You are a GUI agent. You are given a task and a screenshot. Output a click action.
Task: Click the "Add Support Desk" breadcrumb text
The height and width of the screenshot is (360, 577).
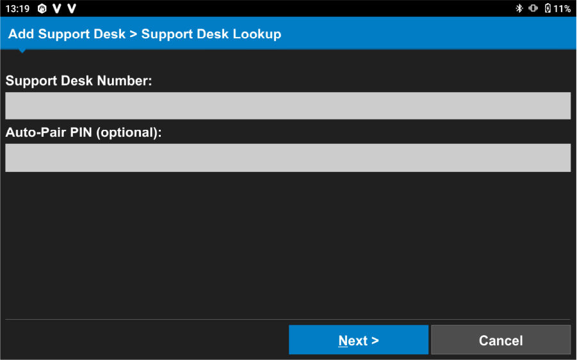coord(67,34)
